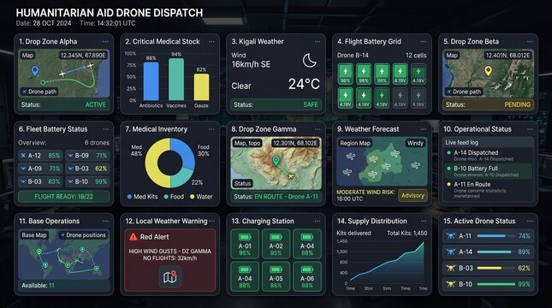
Task: Open Active Drone Status panel options menu
Action: pos(530,221)
